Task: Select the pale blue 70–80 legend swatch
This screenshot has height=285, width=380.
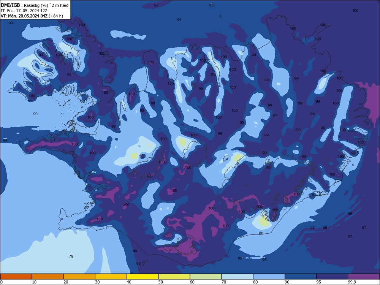Action: 237,277
